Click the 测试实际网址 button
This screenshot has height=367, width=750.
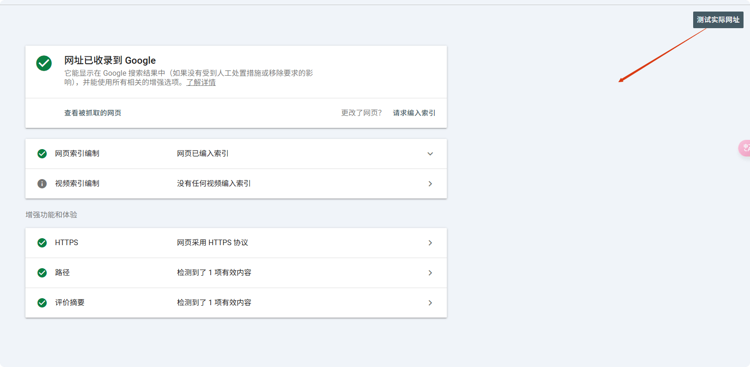pyautogui.click(x=718, y=20)
